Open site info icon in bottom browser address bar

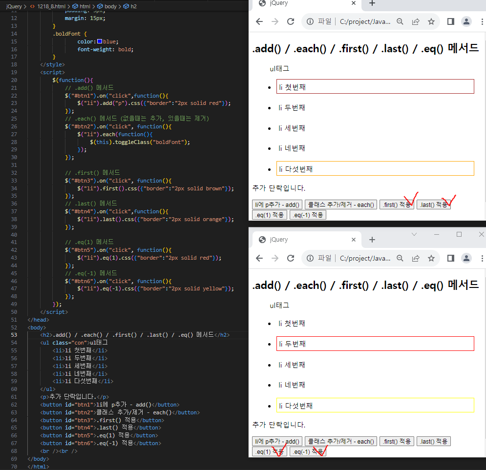(x=310, y=258)
